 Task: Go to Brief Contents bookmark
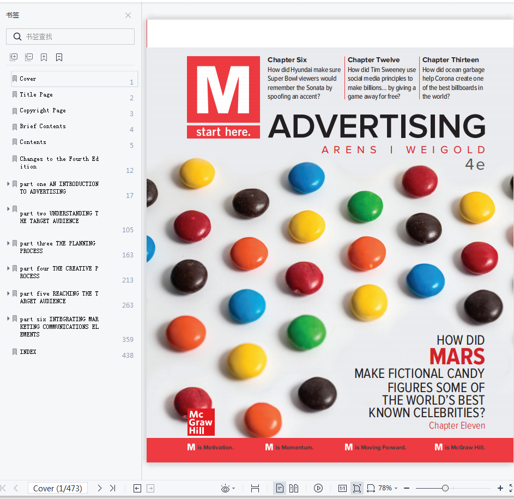click(x=43, y=126)
